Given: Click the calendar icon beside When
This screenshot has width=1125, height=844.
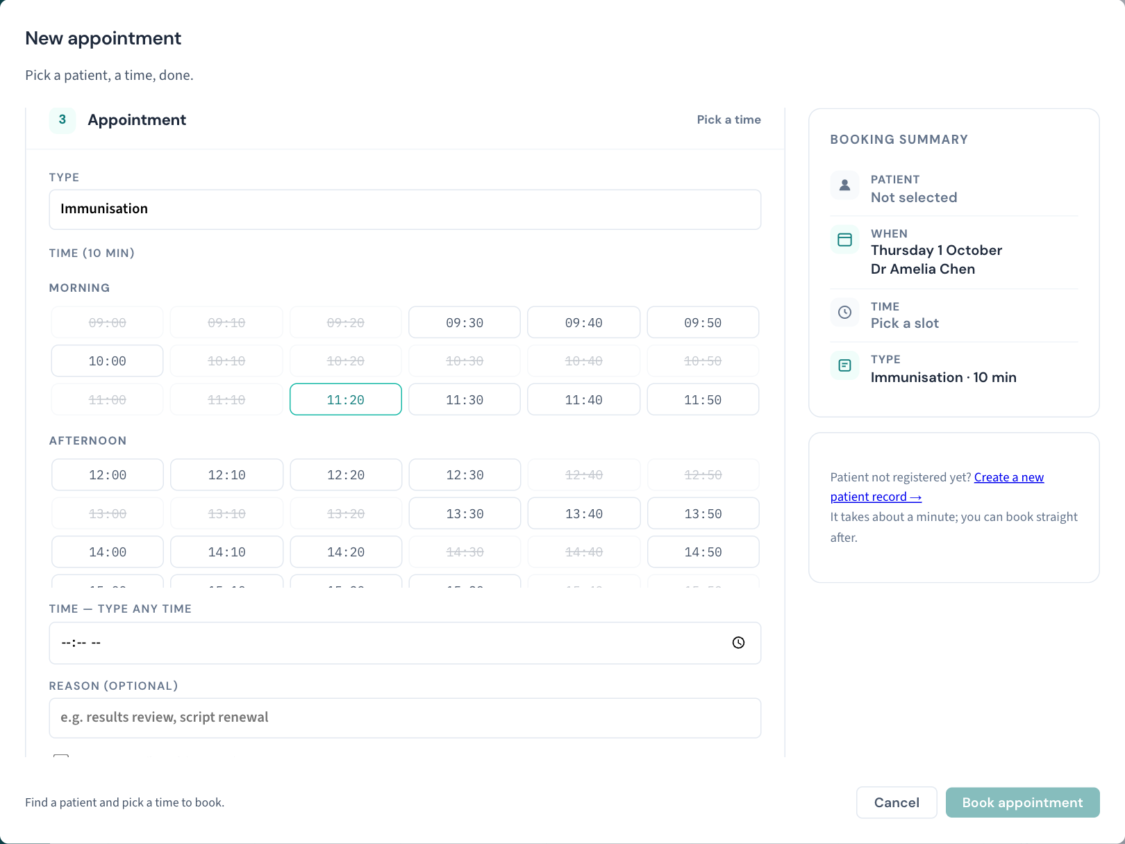Looking at the screenshot, I should (844, 240).
